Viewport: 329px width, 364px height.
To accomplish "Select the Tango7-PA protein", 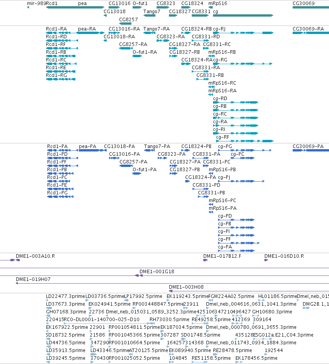I will click(x=157, y=146).
